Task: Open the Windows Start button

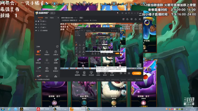Action: pos(2,109)
